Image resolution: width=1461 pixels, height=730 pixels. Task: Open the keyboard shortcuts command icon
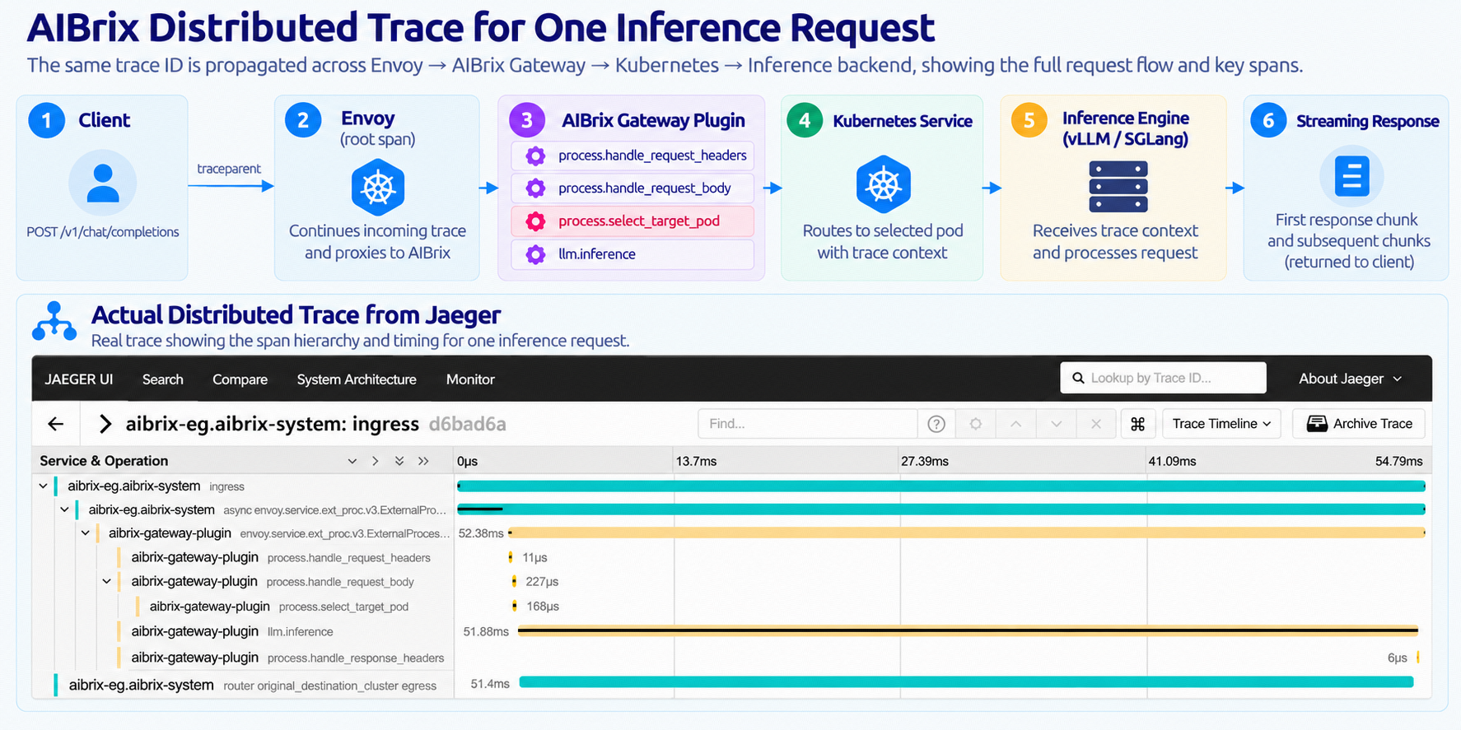[1138, 424]
